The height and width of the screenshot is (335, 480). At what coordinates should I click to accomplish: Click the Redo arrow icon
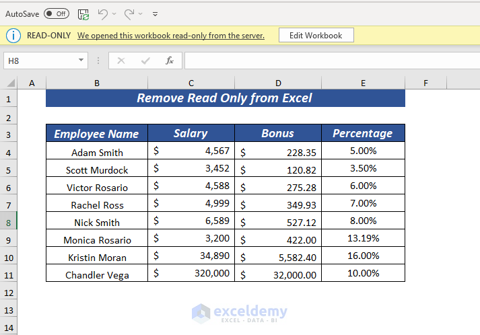tap(129, 13)
